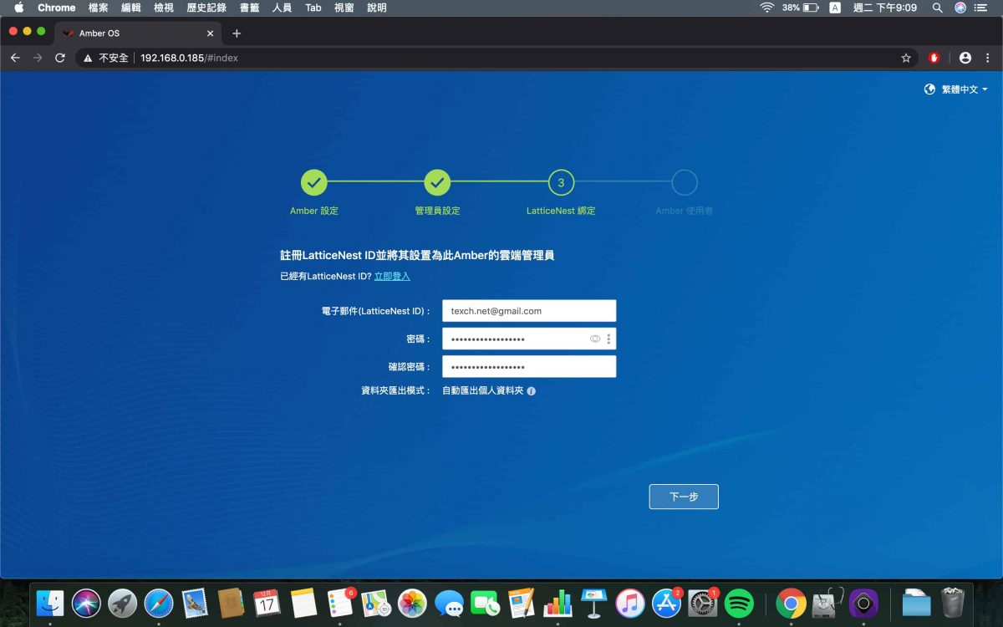Open the Wi-Fi status menu

(766, 8)
